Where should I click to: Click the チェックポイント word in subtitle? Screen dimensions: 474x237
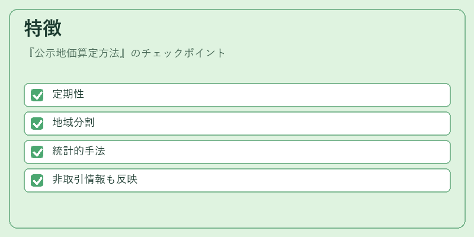(184, 53)
